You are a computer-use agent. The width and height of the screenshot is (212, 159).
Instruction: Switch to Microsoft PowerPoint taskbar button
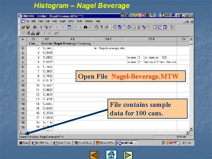105,143
